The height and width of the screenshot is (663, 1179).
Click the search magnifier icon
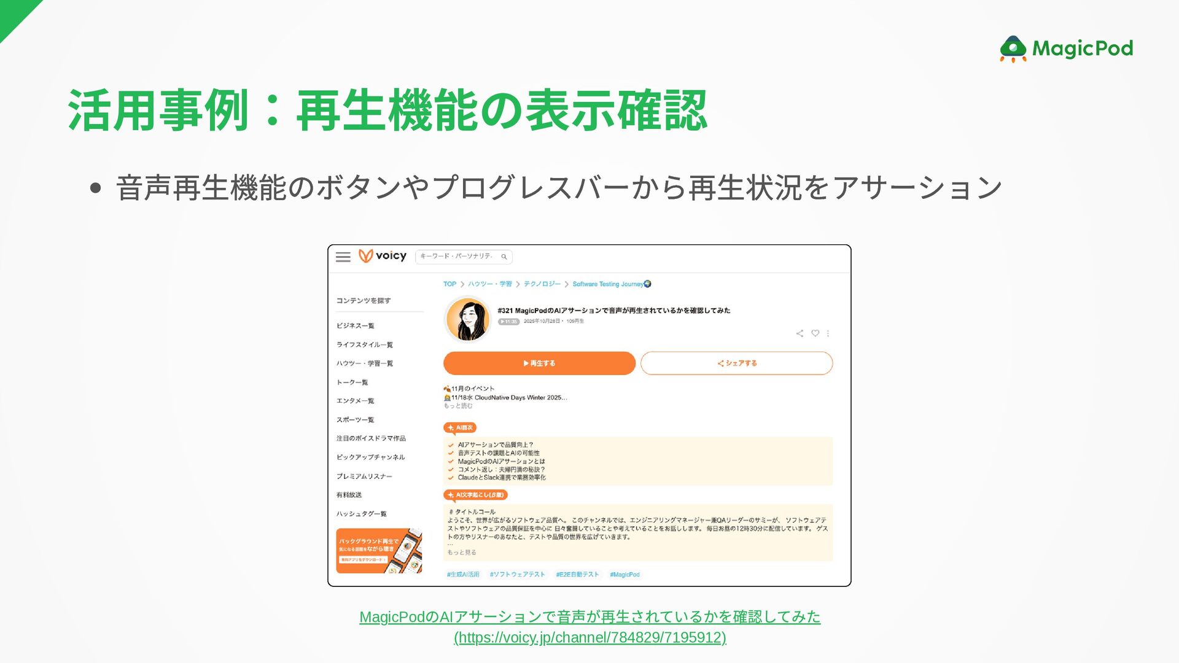(x=504, y=257)
